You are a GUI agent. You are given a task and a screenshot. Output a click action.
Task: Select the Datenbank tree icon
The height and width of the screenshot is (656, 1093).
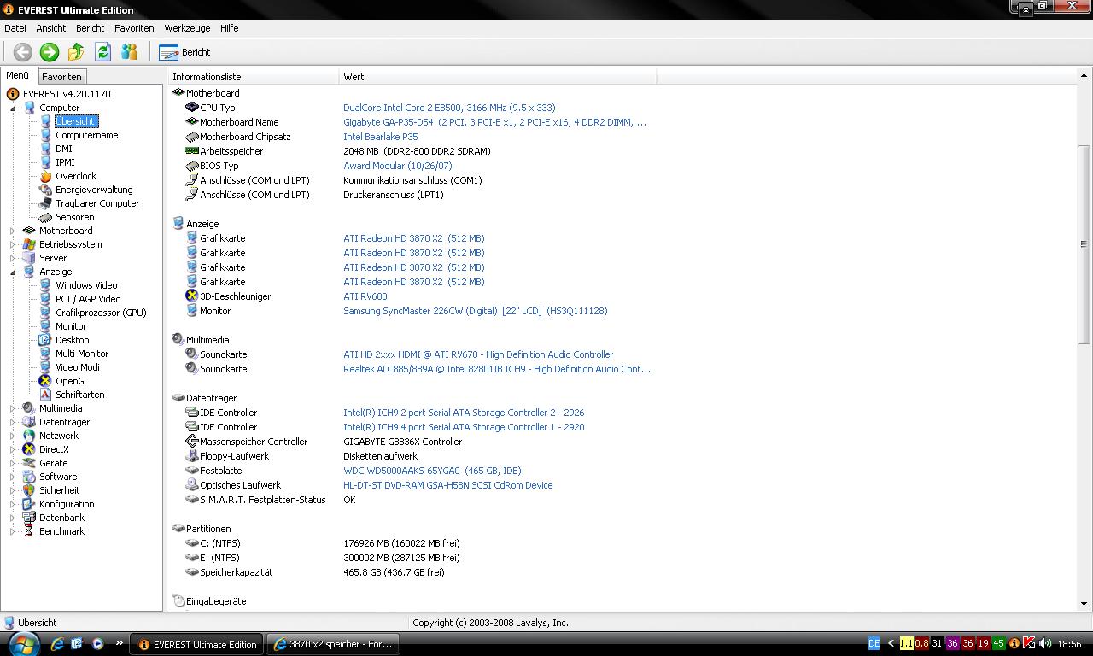point(29,518)
